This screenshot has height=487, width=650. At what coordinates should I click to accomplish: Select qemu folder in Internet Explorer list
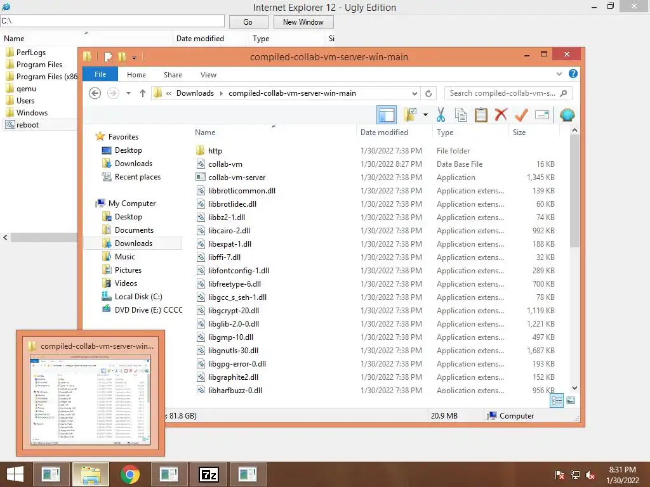(26, 89)
